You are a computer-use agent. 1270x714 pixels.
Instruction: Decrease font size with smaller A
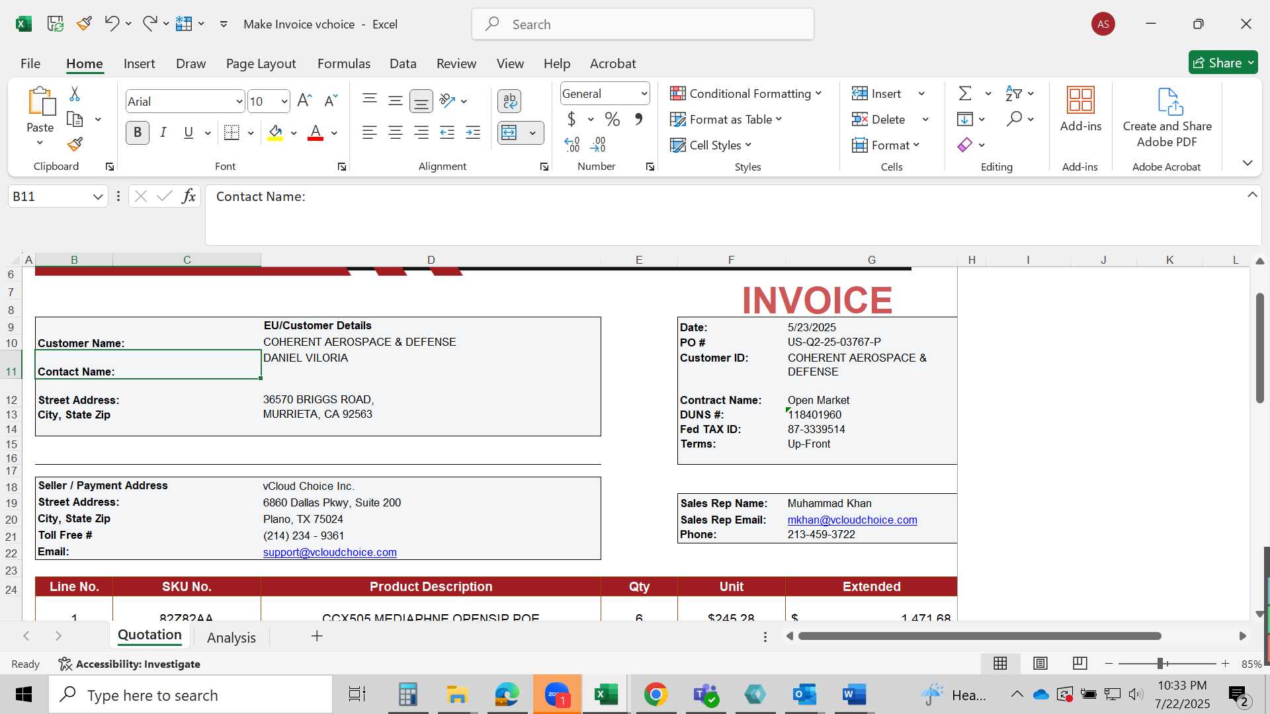pyautogui.click(x=331, y=100)
